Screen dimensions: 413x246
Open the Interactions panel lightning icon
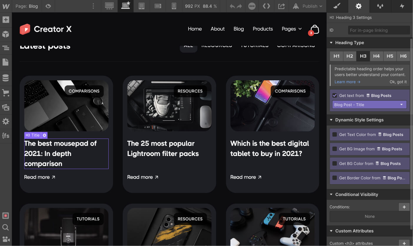click(x=402, y=6)
